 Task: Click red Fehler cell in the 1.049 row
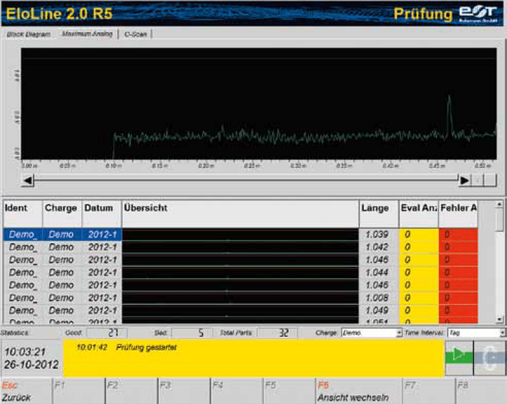coord(458,310)
